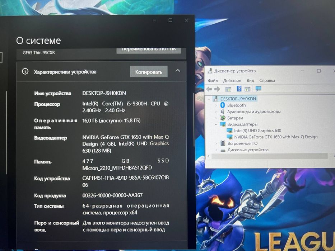The image size is (335, 251).
Task: Expand the Дисковые устройства tree node
Action: tap(216, 150)
